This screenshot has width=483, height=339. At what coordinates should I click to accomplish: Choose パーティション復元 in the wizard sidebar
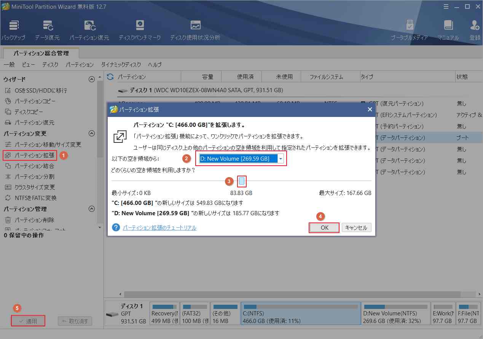pos(29,123)
